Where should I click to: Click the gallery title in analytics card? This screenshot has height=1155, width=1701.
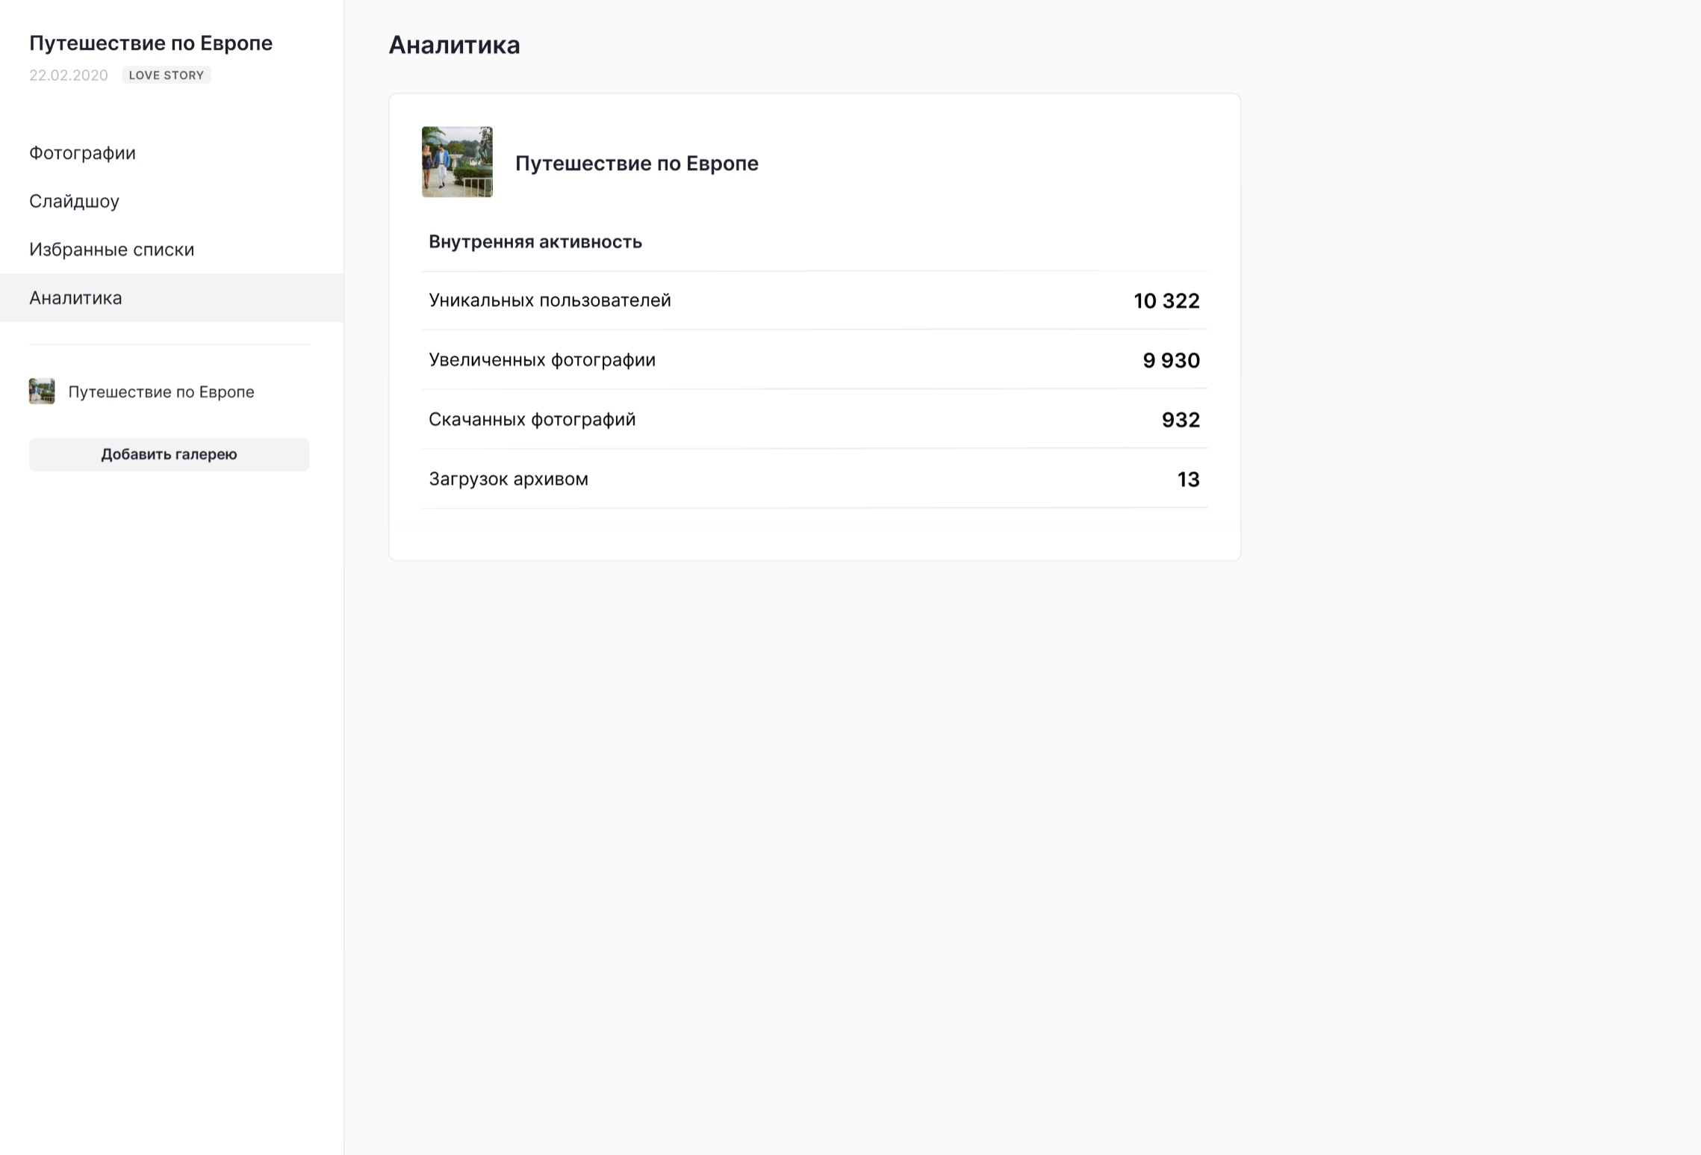637,163
